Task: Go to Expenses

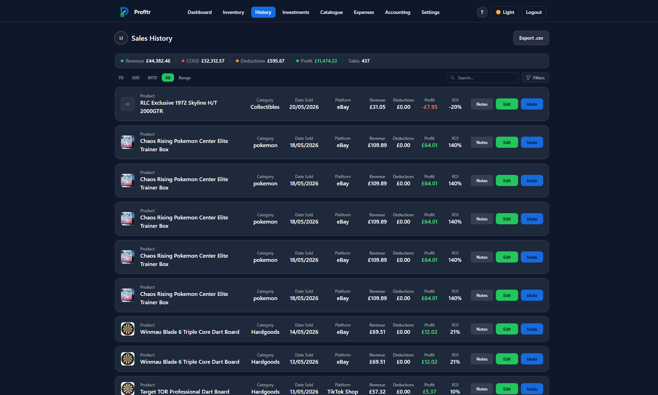Action: click(364, 12)
